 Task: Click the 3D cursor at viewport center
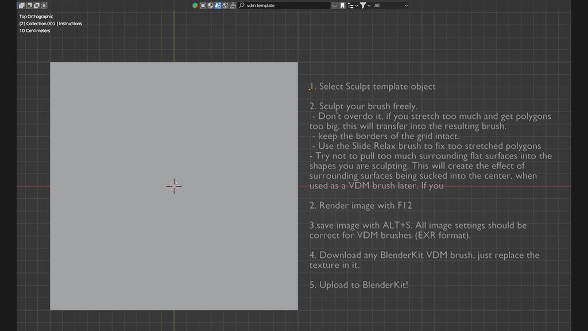click(174, 186)
